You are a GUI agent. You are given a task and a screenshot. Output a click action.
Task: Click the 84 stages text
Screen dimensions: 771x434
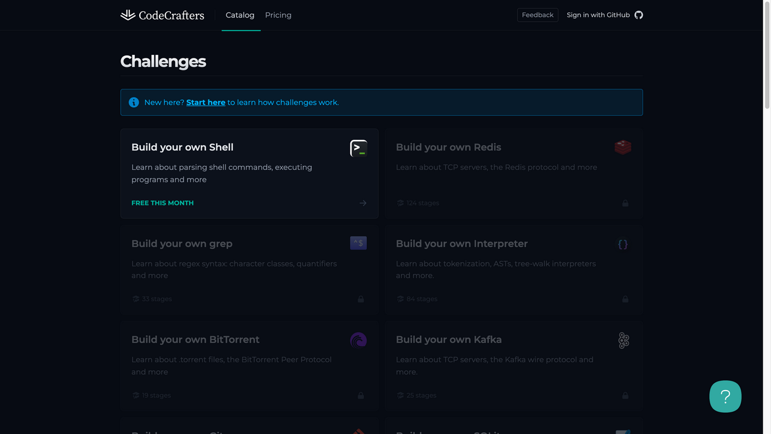[422, 299]
